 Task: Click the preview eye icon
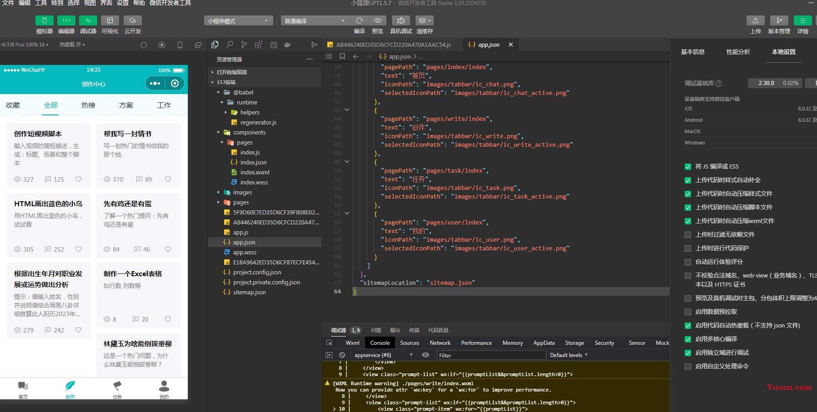pyautogui.click(x=377, y=20)
